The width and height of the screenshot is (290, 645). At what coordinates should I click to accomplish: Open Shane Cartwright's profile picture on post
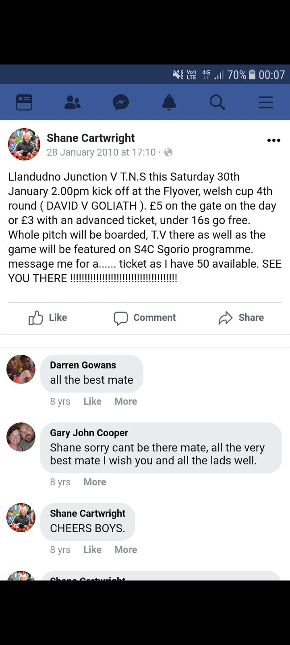coord(24,144)
